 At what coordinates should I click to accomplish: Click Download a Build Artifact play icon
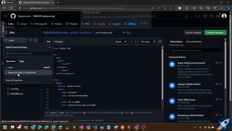(172, 116)
